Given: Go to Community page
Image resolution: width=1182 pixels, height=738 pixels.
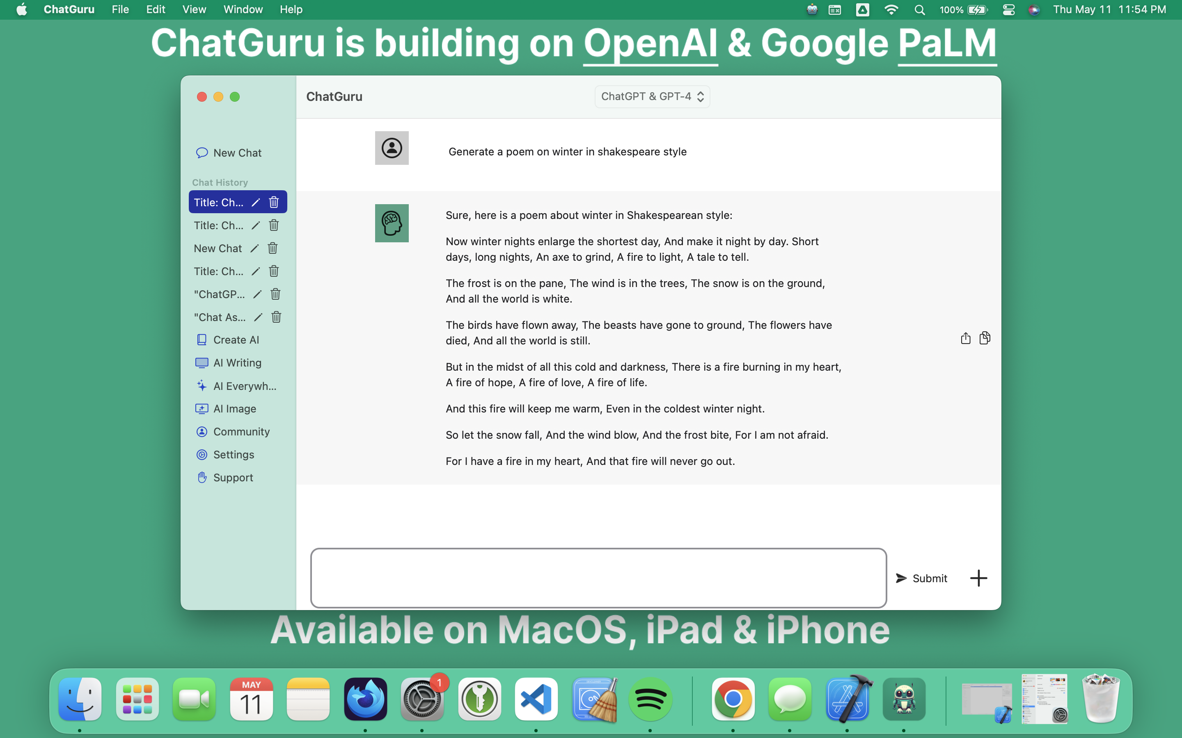Looking at the screenshot, I should point(232,431).
